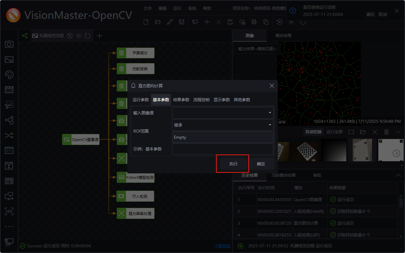
Task: Click the barcode recognition icon in left sidebar
Action: point(9,211)
